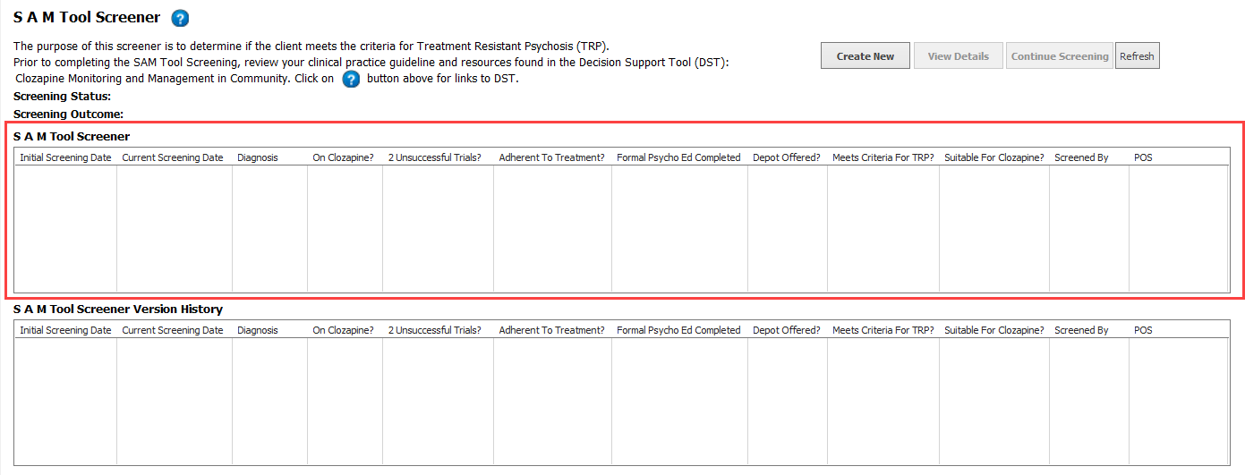Sort Version History by Initial Screening Date

tap(66, 330)
